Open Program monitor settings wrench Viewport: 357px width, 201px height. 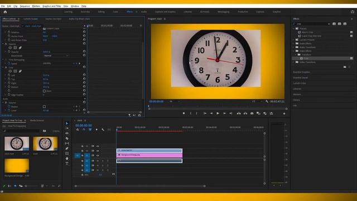point(267,102)
